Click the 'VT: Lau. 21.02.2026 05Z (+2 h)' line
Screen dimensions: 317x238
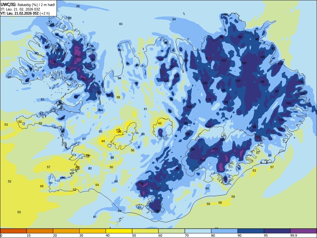tap(25, 13)
